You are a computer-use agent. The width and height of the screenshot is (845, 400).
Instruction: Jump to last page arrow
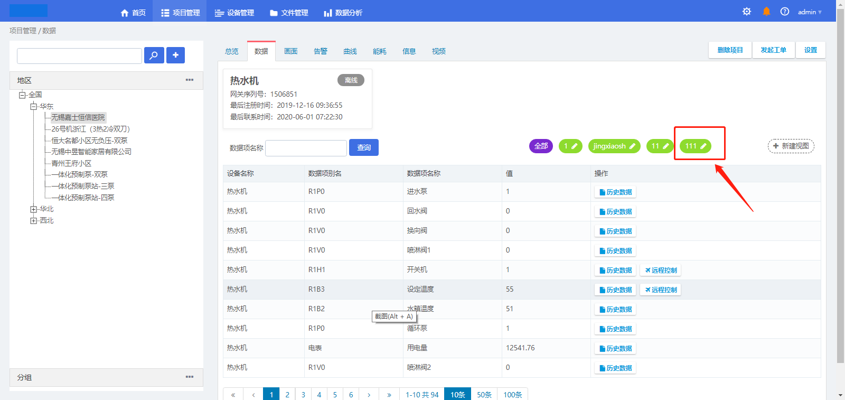coord(389,395)
